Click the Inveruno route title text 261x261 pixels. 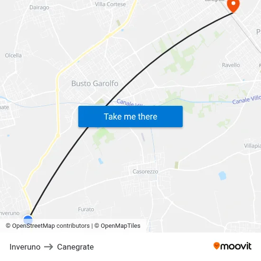click(x=25, y=247)
